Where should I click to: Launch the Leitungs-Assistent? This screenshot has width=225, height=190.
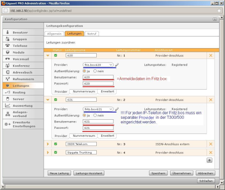click(89, 173)
